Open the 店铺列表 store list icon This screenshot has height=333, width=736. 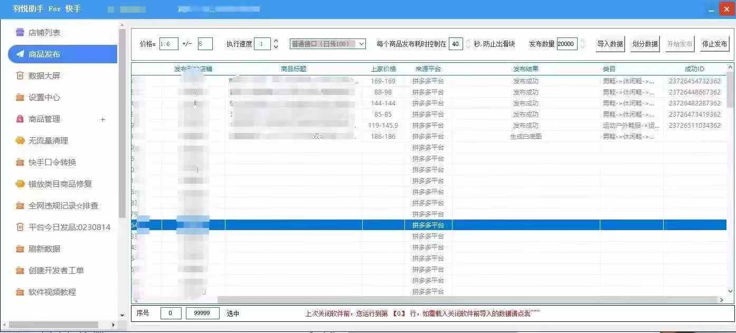point(20,32)
